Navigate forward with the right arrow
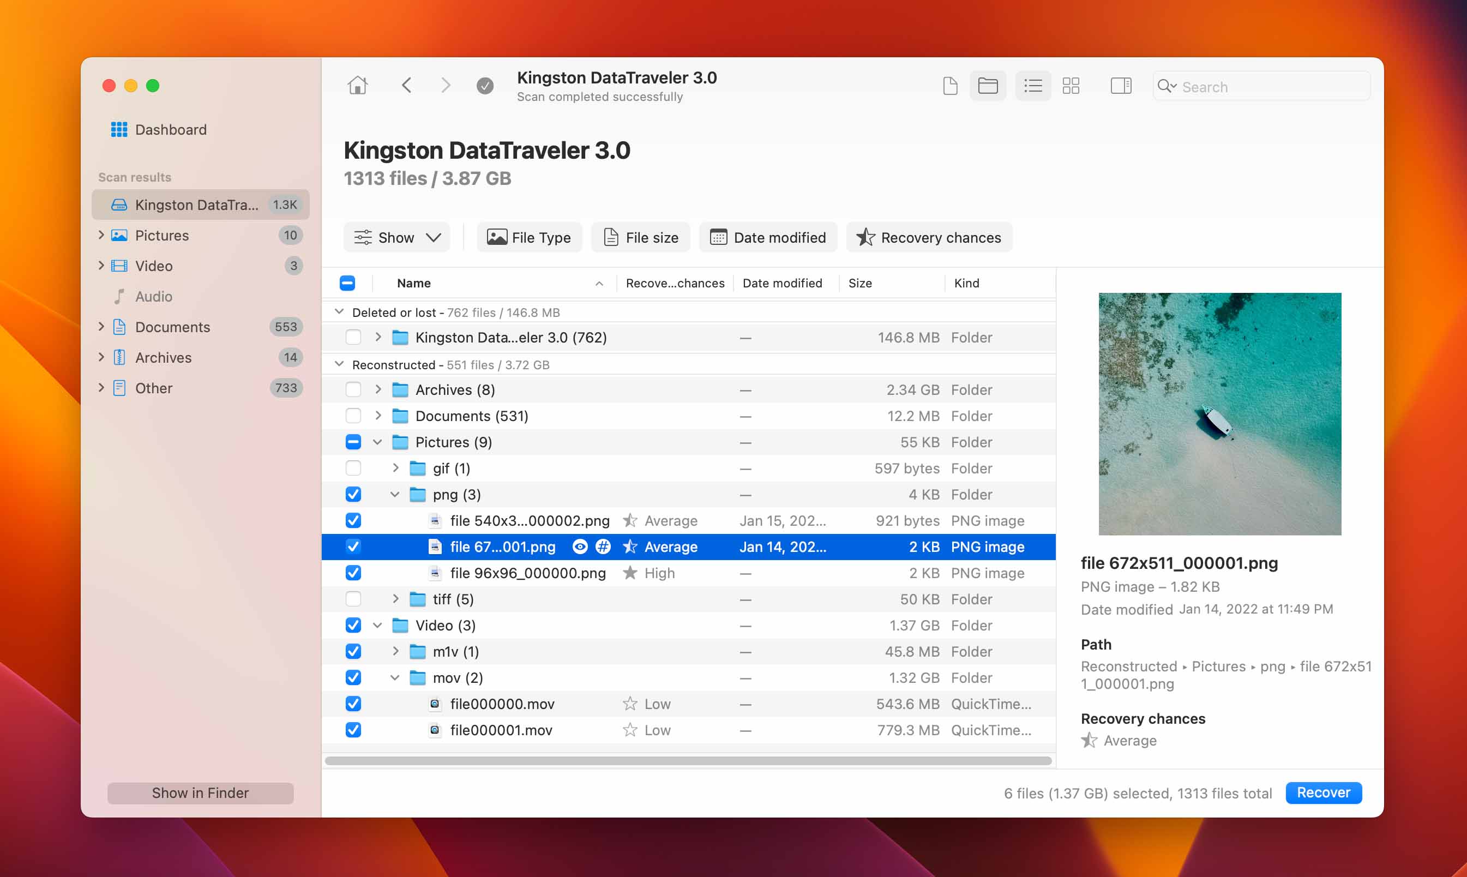1467x877 pixels. pyautogui.click(x=446, y=86)
